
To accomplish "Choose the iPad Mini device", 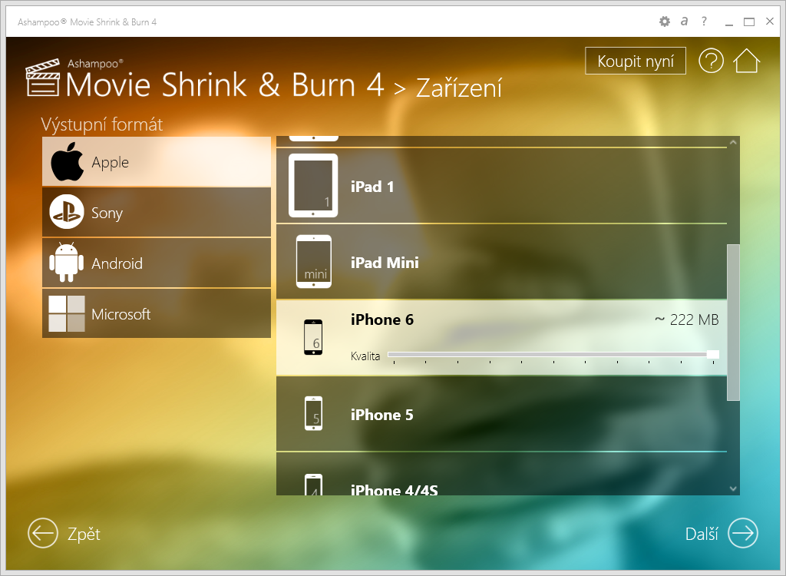I will tap(501, 262).
